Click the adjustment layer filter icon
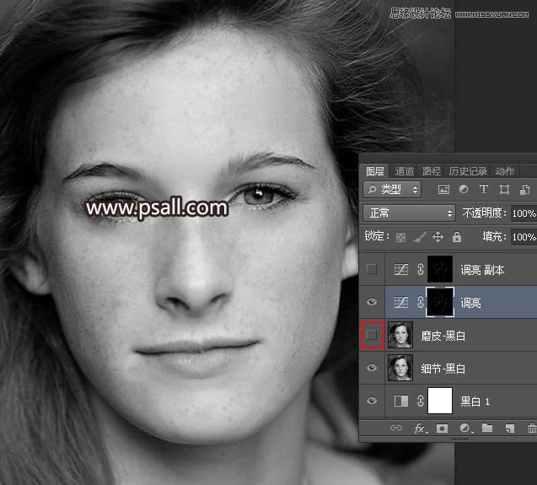 click(463, 190)
